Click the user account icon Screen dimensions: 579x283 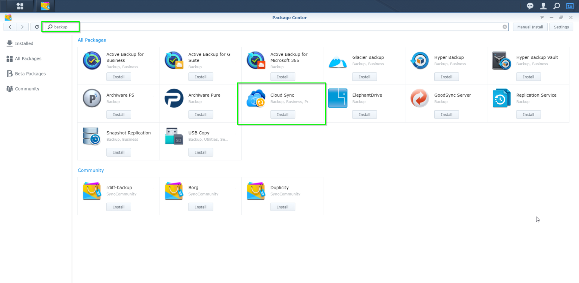pos(543,6)
